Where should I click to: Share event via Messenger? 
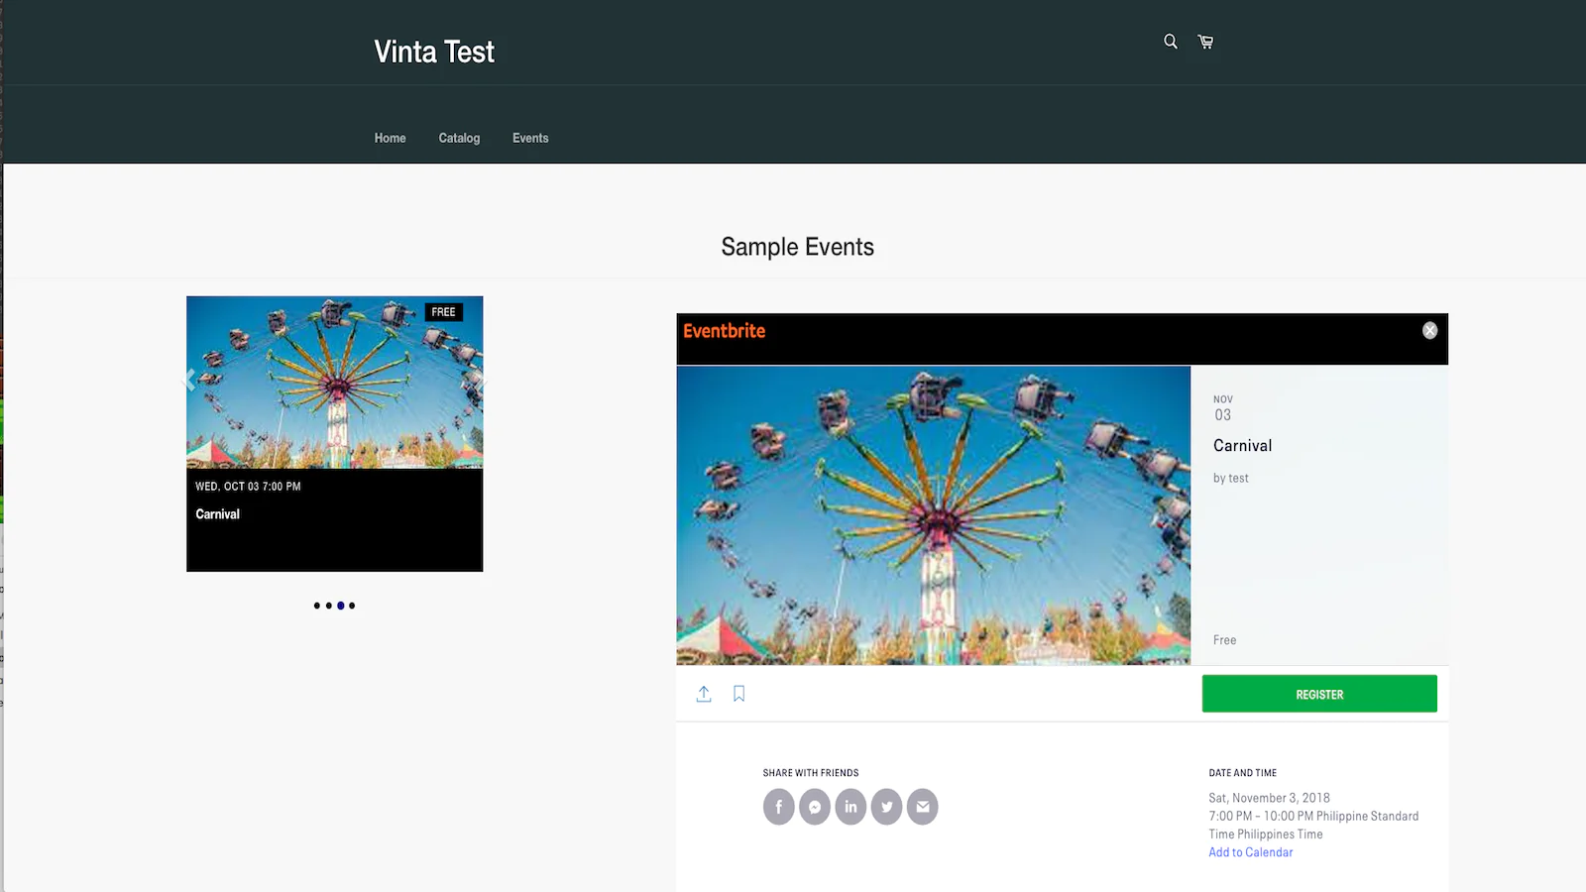[815, 807]
